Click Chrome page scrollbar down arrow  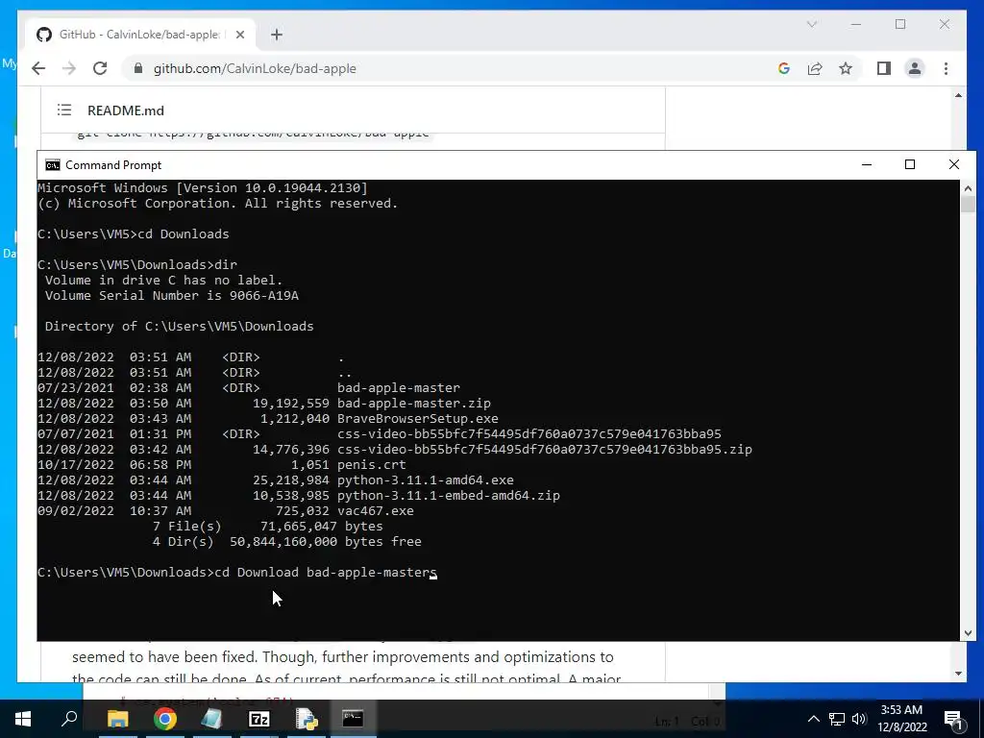click(x=958, y=674)
